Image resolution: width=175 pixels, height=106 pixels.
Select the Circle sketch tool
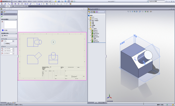[19, 4]
